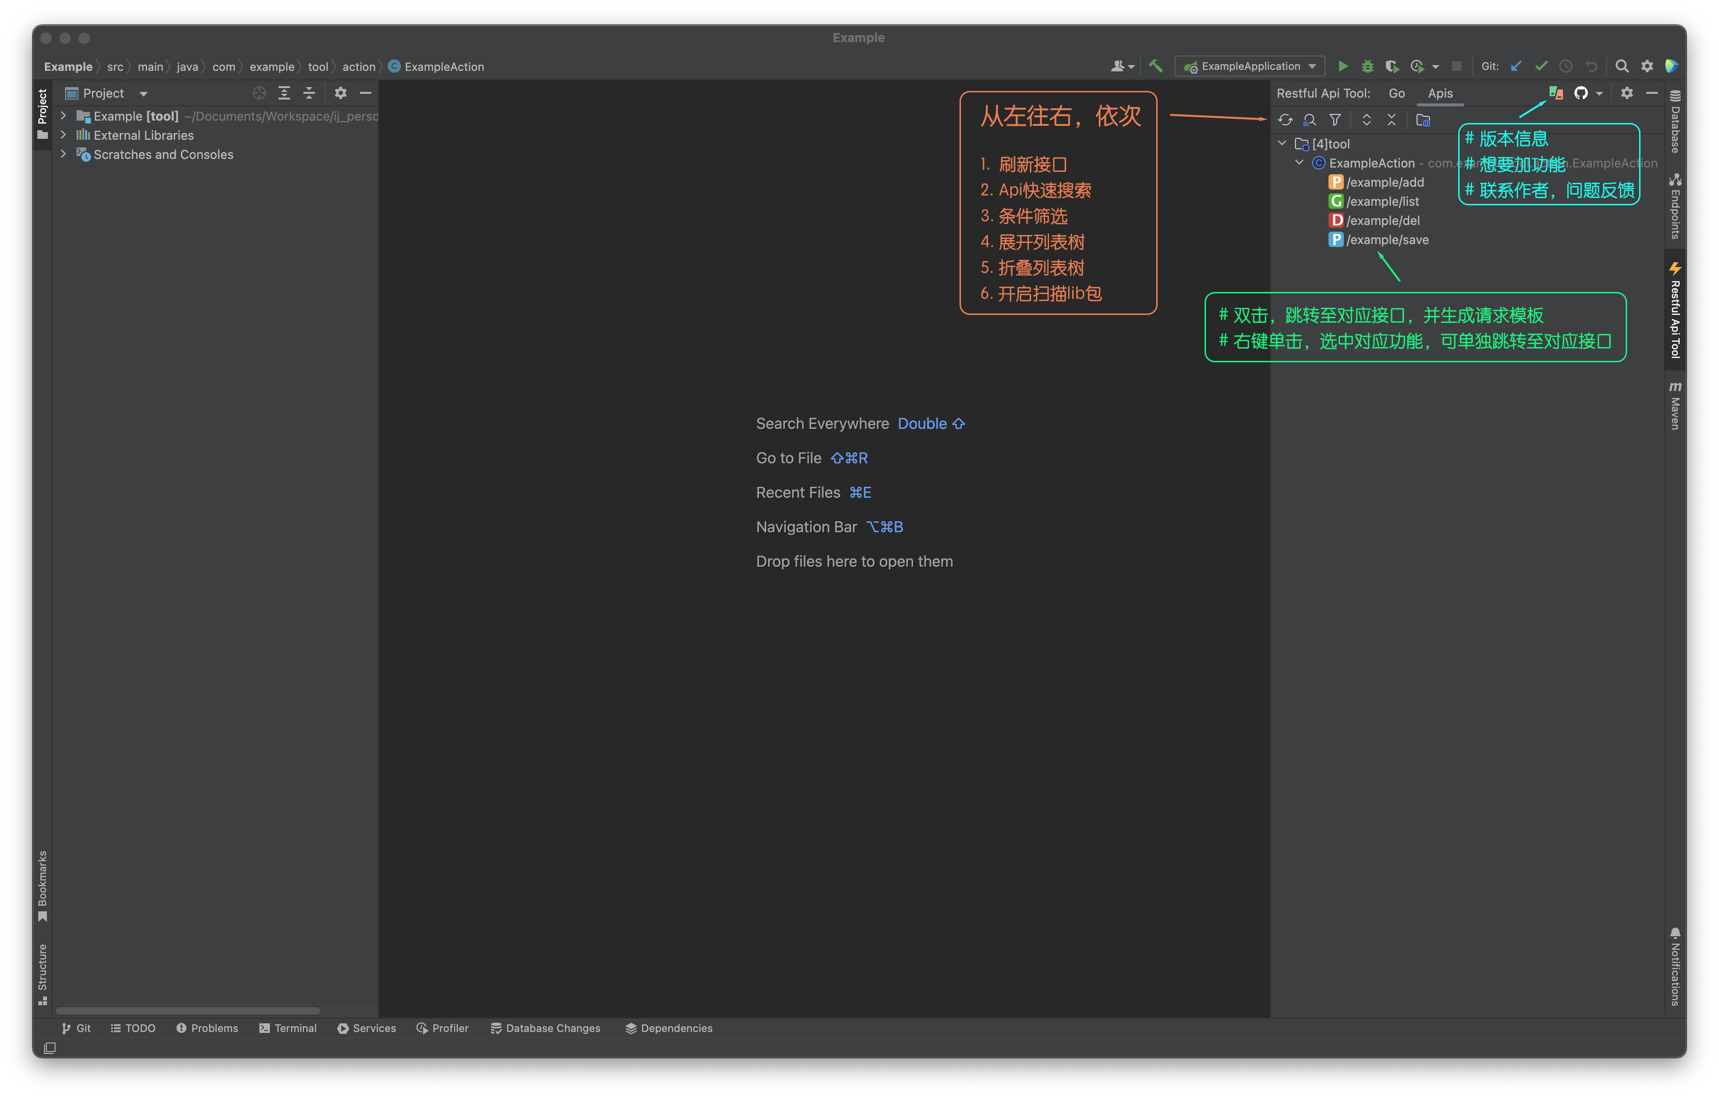The image size is (1719, 1098).
Task: Start debugging with the bug icon
Action: click(x=1367, y=66)
